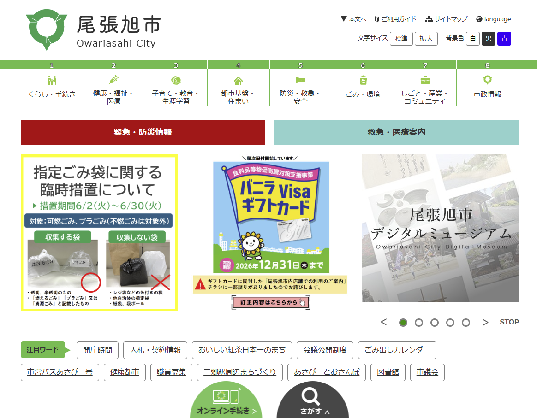
Task: Open the しごと・産業・コミュニティ menu
Action: pyautogui.click(x=425, y=88)
